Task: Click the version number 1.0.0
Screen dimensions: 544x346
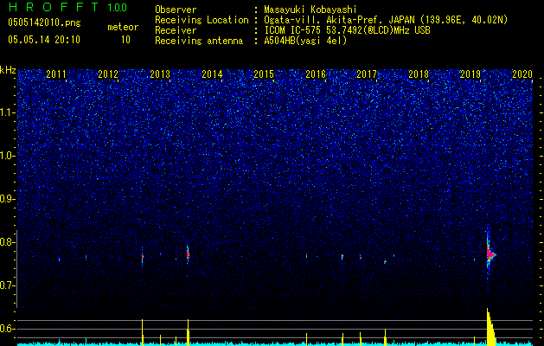Action: coord(118,7)
